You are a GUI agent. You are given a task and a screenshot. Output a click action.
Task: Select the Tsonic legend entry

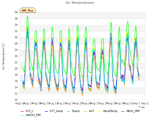pos(73,111)
